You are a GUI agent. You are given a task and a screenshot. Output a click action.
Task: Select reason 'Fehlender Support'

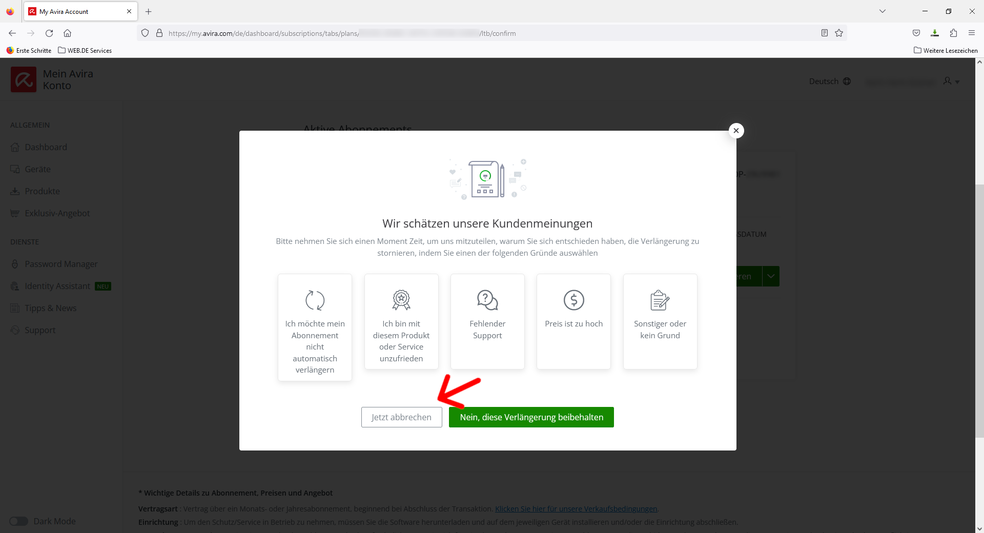(487, 321)
